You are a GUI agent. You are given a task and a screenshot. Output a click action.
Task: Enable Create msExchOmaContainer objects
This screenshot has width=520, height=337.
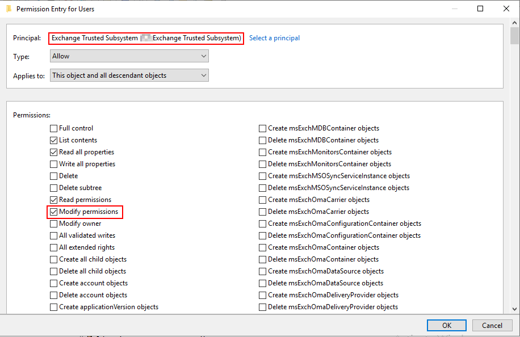[x=262, y=247]
